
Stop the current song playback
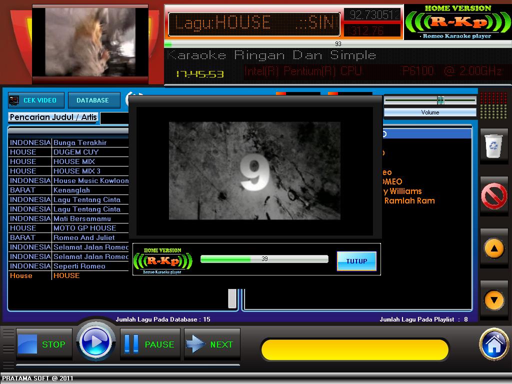click(x=44, y=344)
